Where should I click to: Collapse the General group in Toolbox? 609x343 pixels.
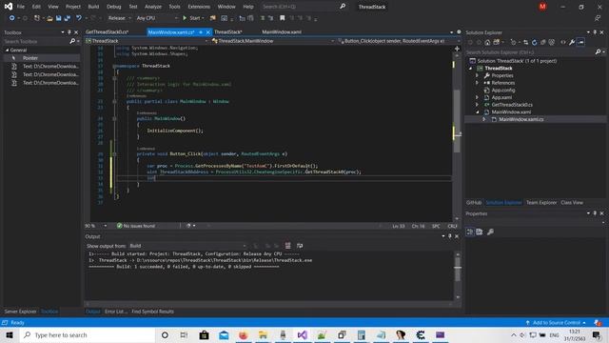7,50
